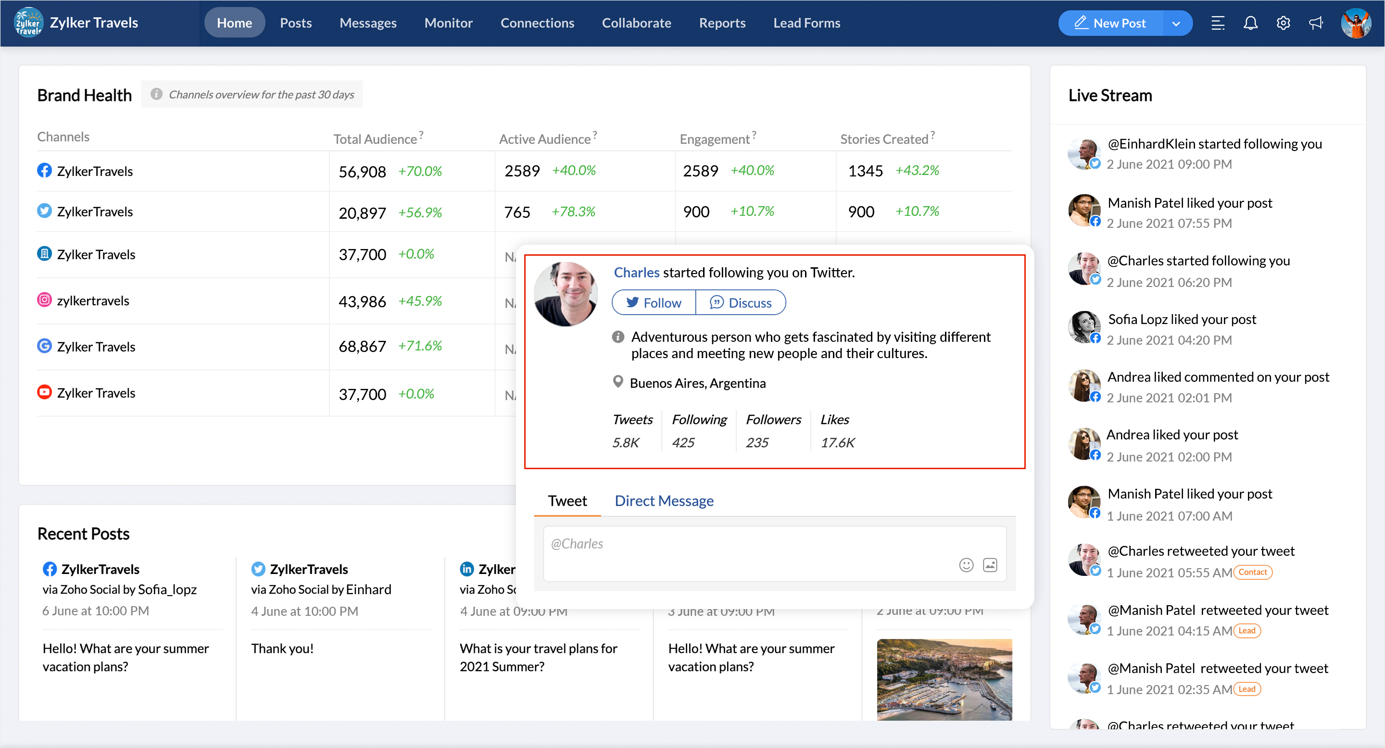1385x748 pixels.
Task: Insert emoji using the smiley icon
Action: (x=966, y=565)
